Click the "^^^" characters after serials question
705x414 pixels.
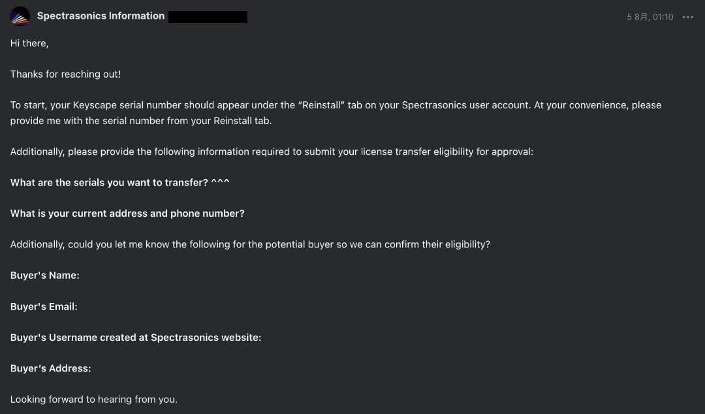click(221, 183)
